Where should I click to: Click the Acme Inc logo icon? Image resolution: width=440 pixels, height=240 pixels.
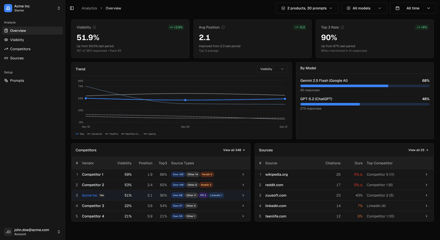coord(8,8)
